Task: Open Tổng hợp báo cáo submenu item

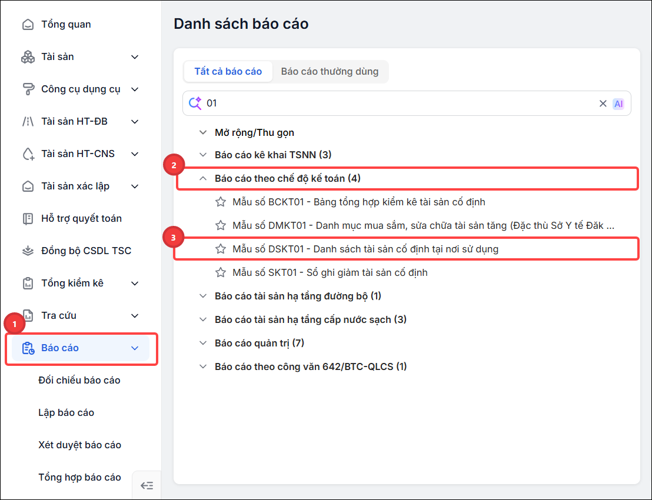Action: (x=80, y=478)
